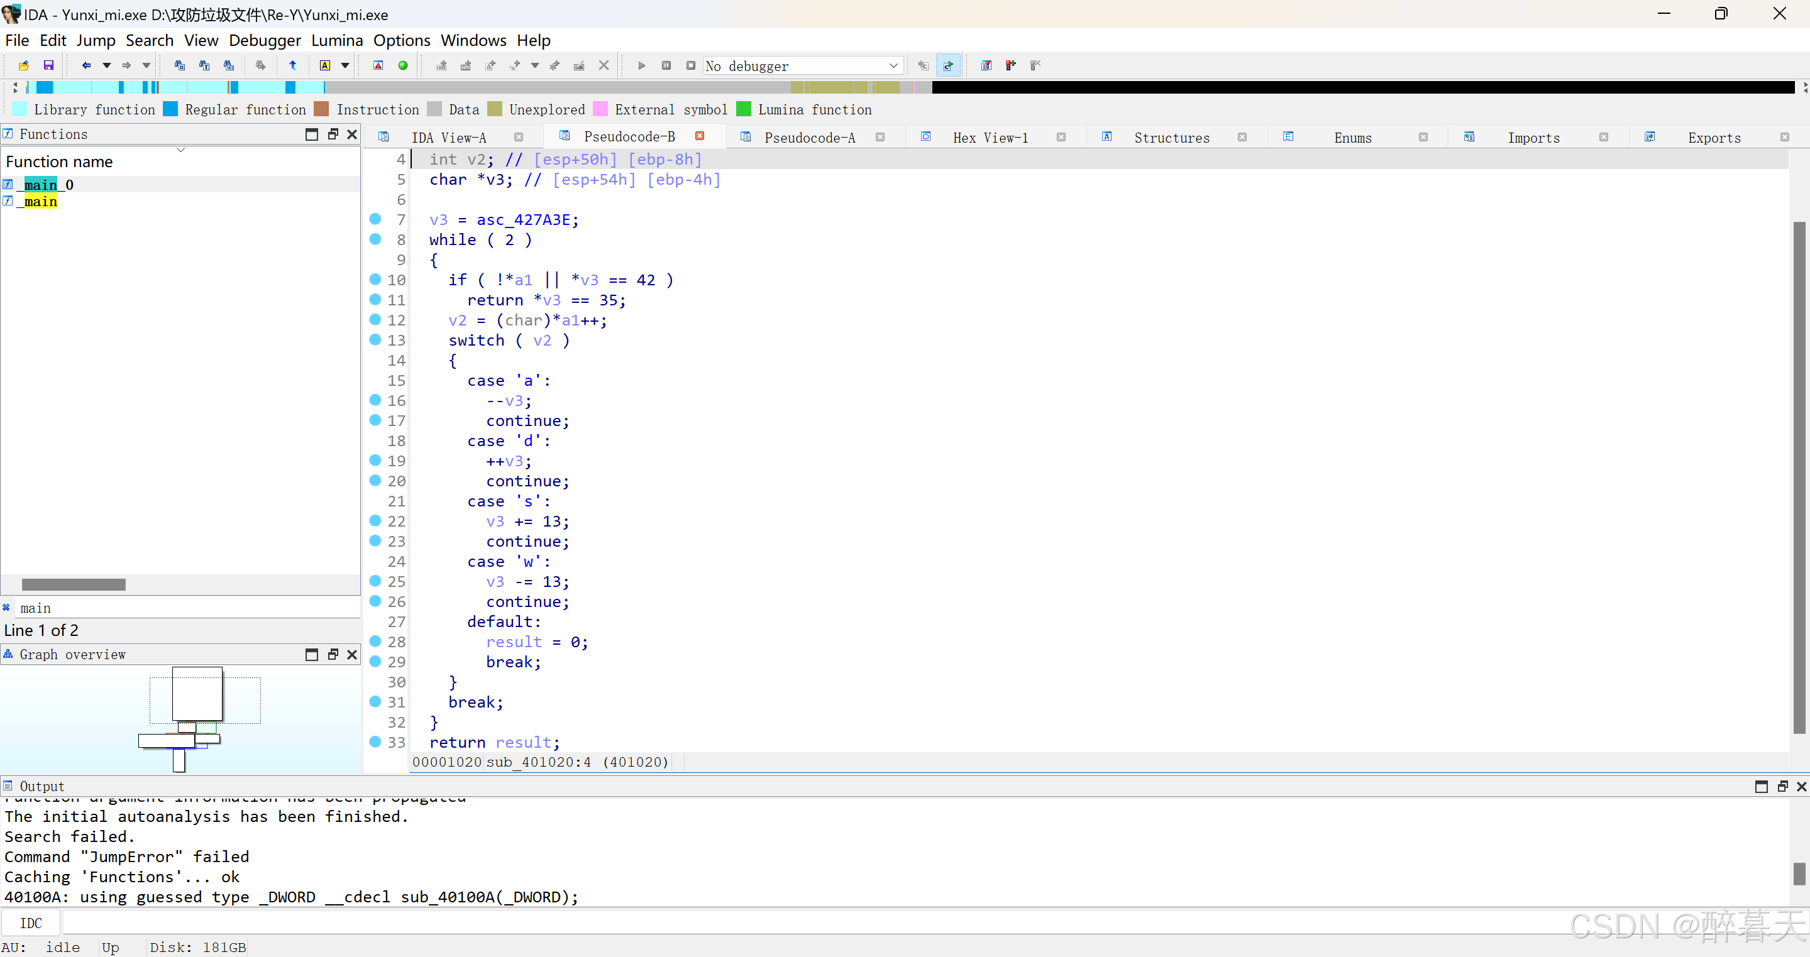The image size is (1810, 957).
Task: Toggle breakpoint dot at line 33
Action: point(375,741)
